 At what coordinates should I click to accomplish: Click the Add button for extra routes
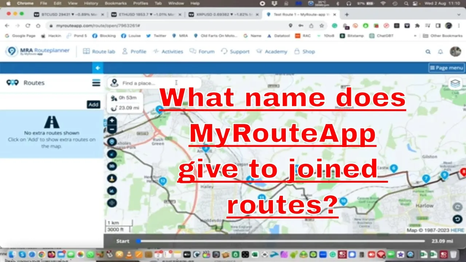tap(94, 104)
